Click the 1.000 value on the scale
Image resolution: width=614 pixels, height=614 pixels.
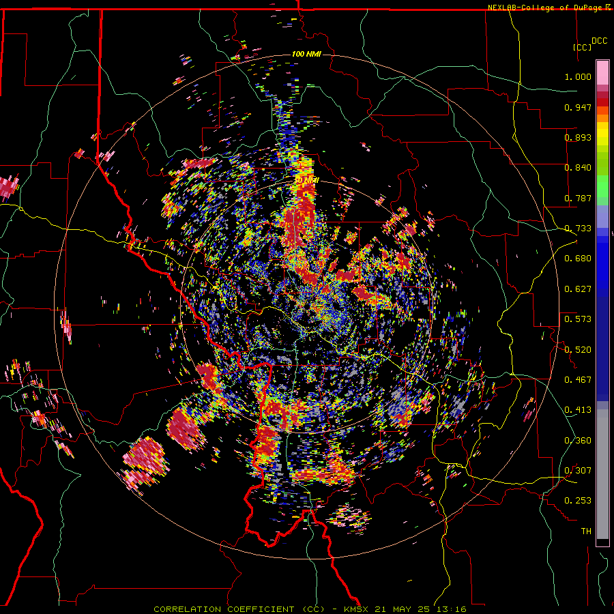tap(578, 76)
